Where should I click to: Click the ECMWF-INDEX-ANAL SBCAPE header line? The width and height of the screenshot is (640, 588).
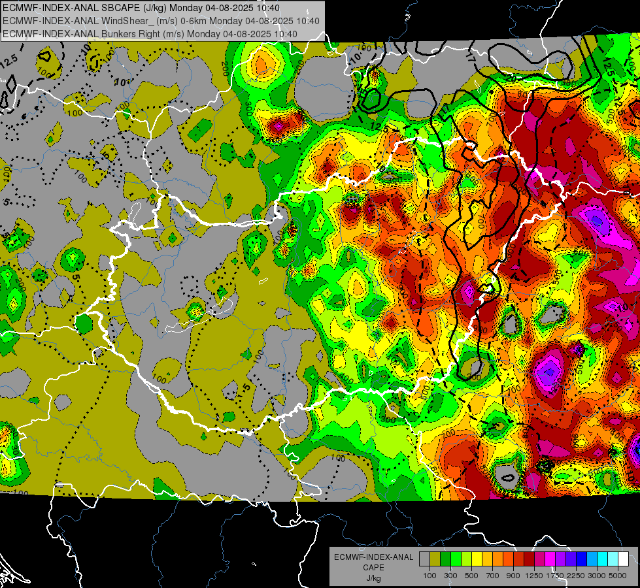click(141, 8)
